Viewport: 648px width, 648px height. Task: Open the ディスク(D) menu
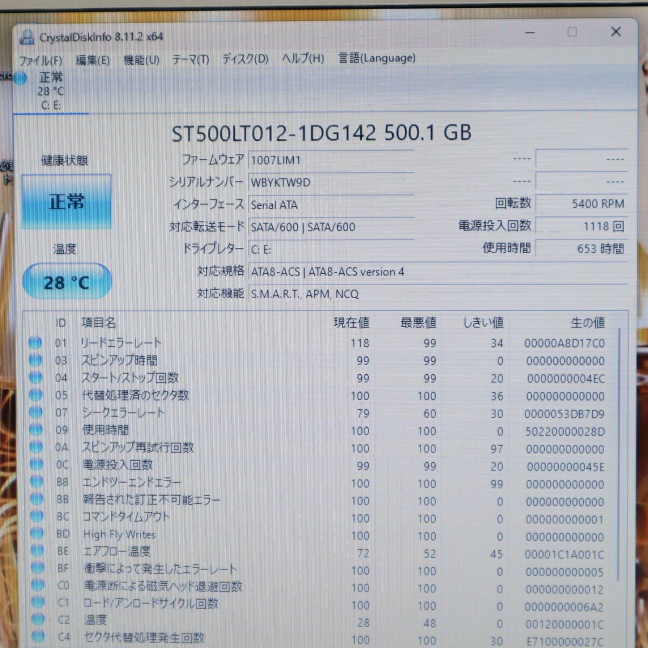click(246, 58)
